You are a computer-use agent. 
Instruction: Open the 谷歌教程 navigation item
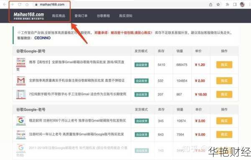103,16
